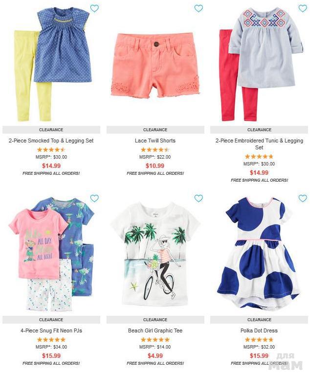Click the CLEARANCE banner above Neon PJs title
Screen dimensions: 310x377
click(51, 320)
